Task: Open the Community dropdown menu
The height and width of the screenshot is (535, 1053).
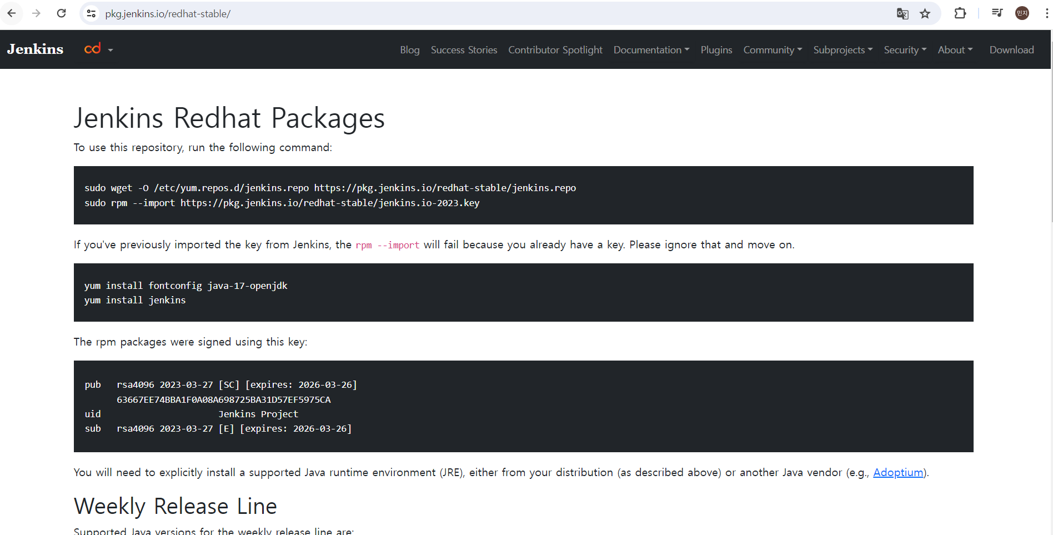Action: [773, 50]
